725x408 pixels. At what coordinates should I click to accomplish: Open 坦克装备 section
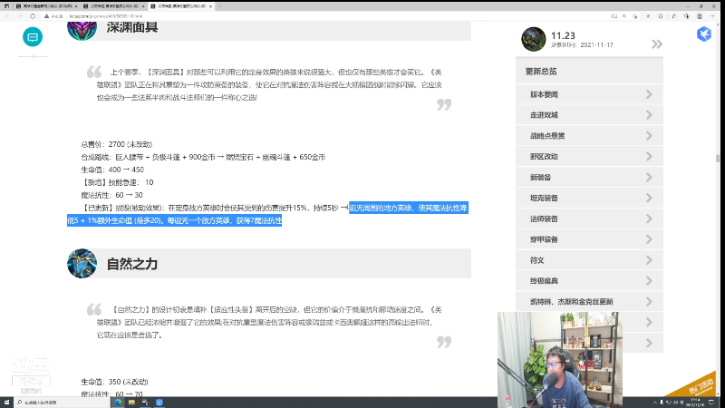(590, 198)
